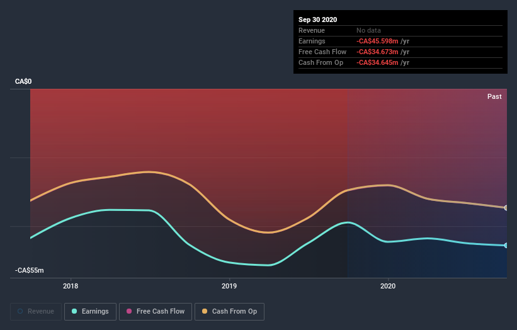Click the teal Earnings endpoint marker
The width and height of the screenshot is (517, 330).
pos(506,245)
